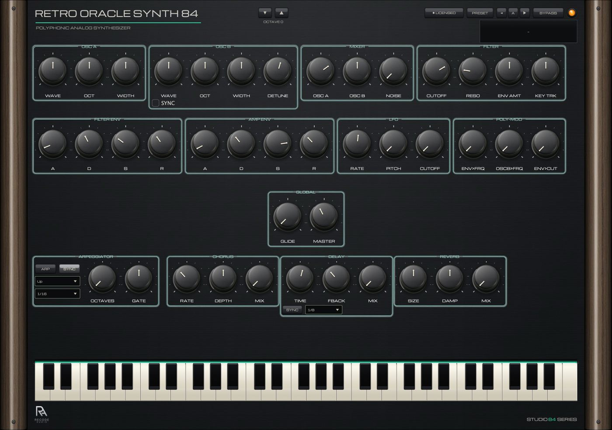Click the Delay MIX knob

click(372, 278)
